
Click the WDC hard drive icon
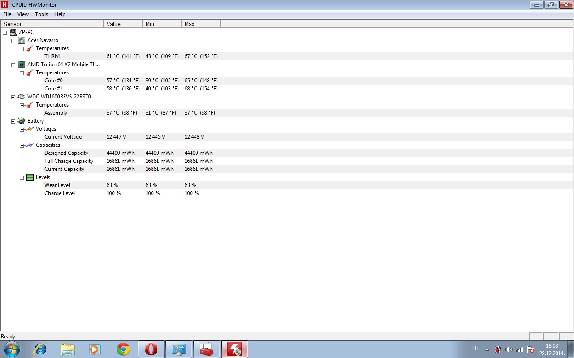22,97
